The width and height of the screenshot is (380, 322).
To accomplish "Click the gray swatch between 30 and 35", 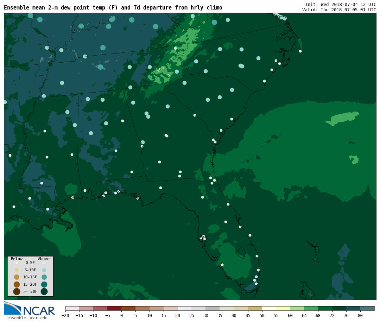I will coord(213,308).
